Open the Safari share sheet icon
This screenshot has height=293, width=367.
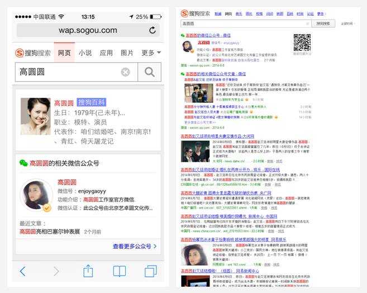[88, 271]
